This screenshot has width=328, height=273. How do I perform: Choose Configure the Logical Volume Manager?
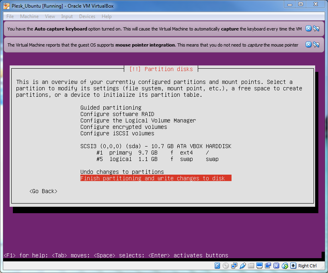click(138, 120)
